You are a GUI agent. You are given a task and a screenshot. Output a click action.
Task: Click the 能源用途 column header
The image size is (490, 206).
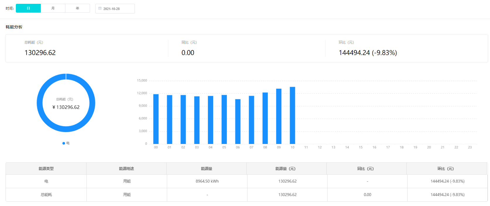click(126, 169)
